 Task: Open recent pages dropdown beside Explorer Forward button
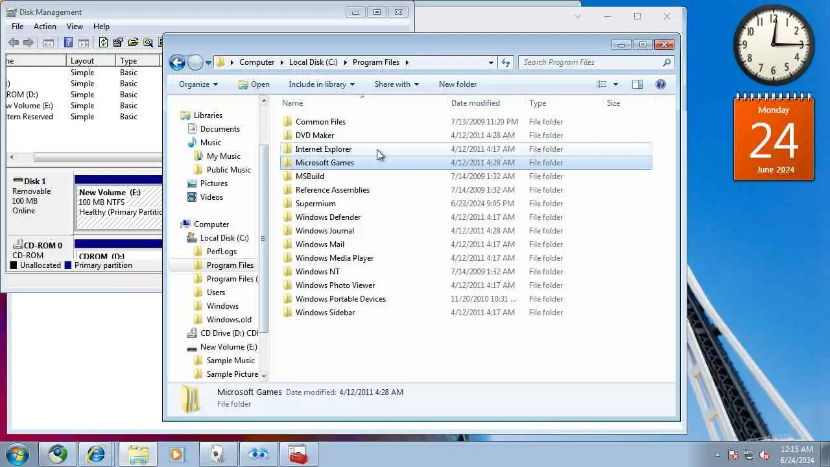pyautogui.click(x=208, y=63)
